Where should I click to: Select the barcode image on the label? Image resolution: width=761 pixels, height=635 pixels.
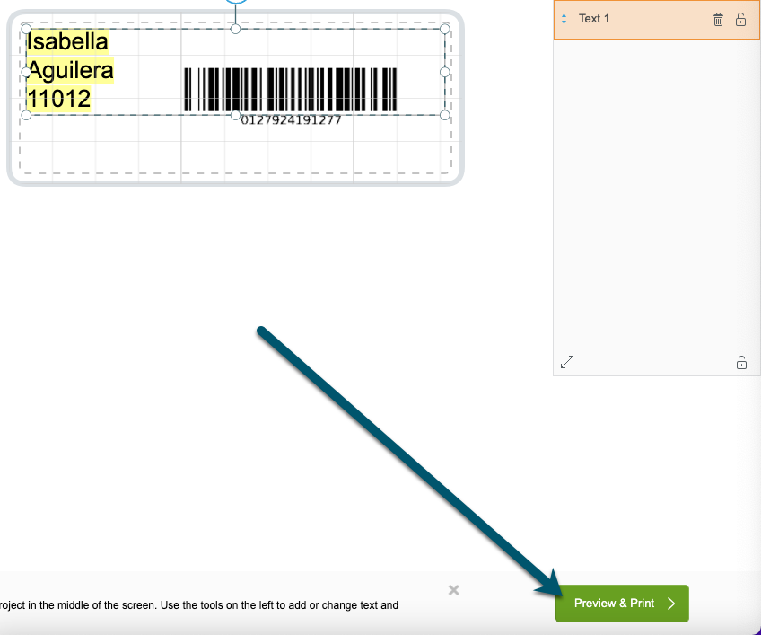(x=291, y=90)
